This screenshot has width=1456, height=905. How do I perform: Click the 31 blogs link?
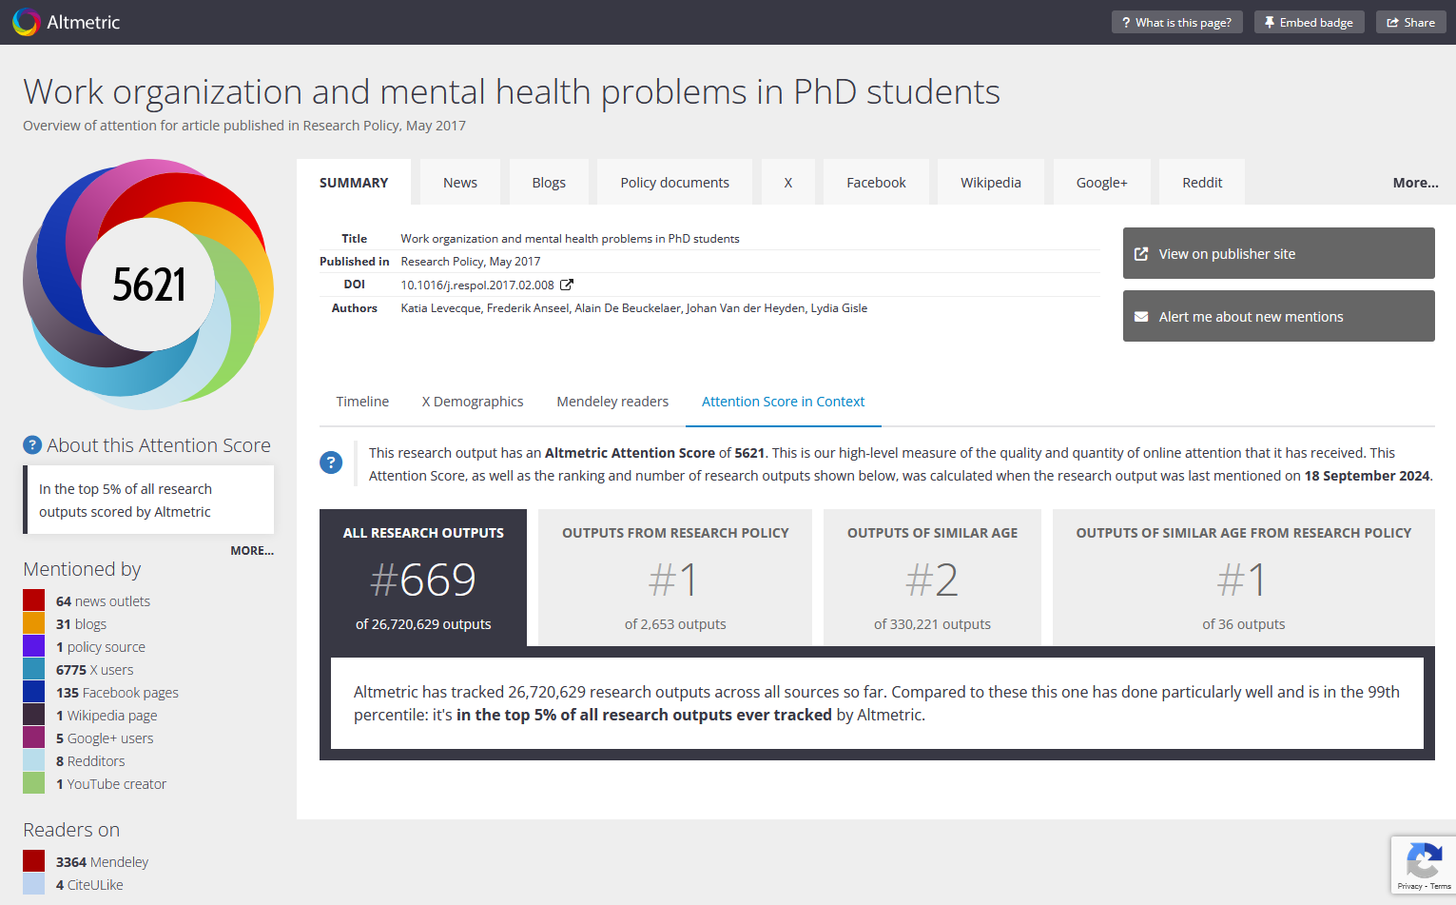[81, 624]
